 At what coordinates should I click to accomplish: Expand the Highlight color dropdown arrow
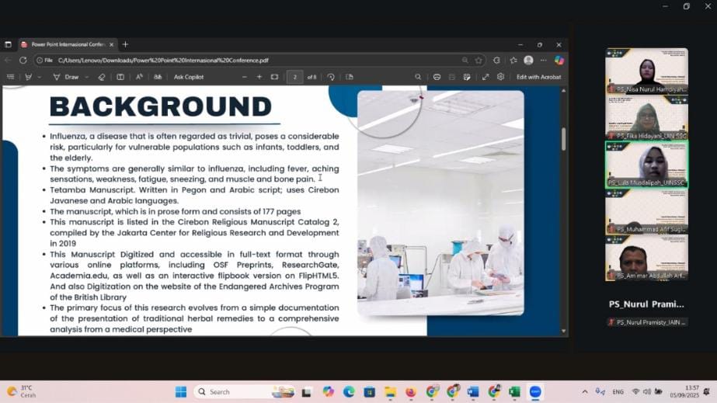[x=40, y=77]
